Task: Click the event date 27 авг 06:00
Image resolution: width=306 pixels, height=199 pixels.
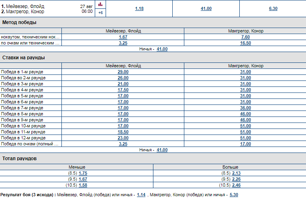Action: (x=86, y=9)
